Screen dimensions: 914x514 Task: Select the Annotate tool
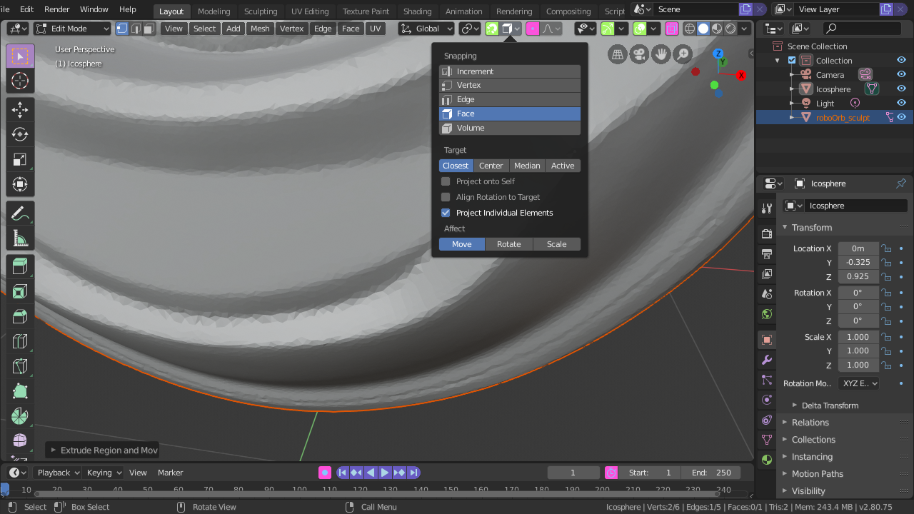point(20,213)
